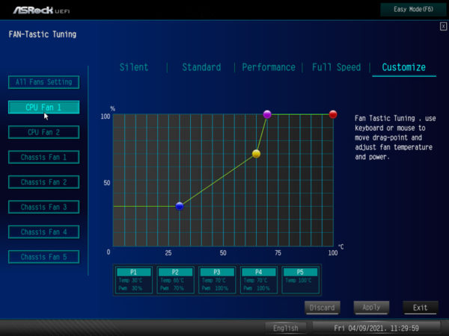Pick Chassis Fan 3 from the list
The width and height of the screenshot is (449, 336).
[x=44, y=207]
